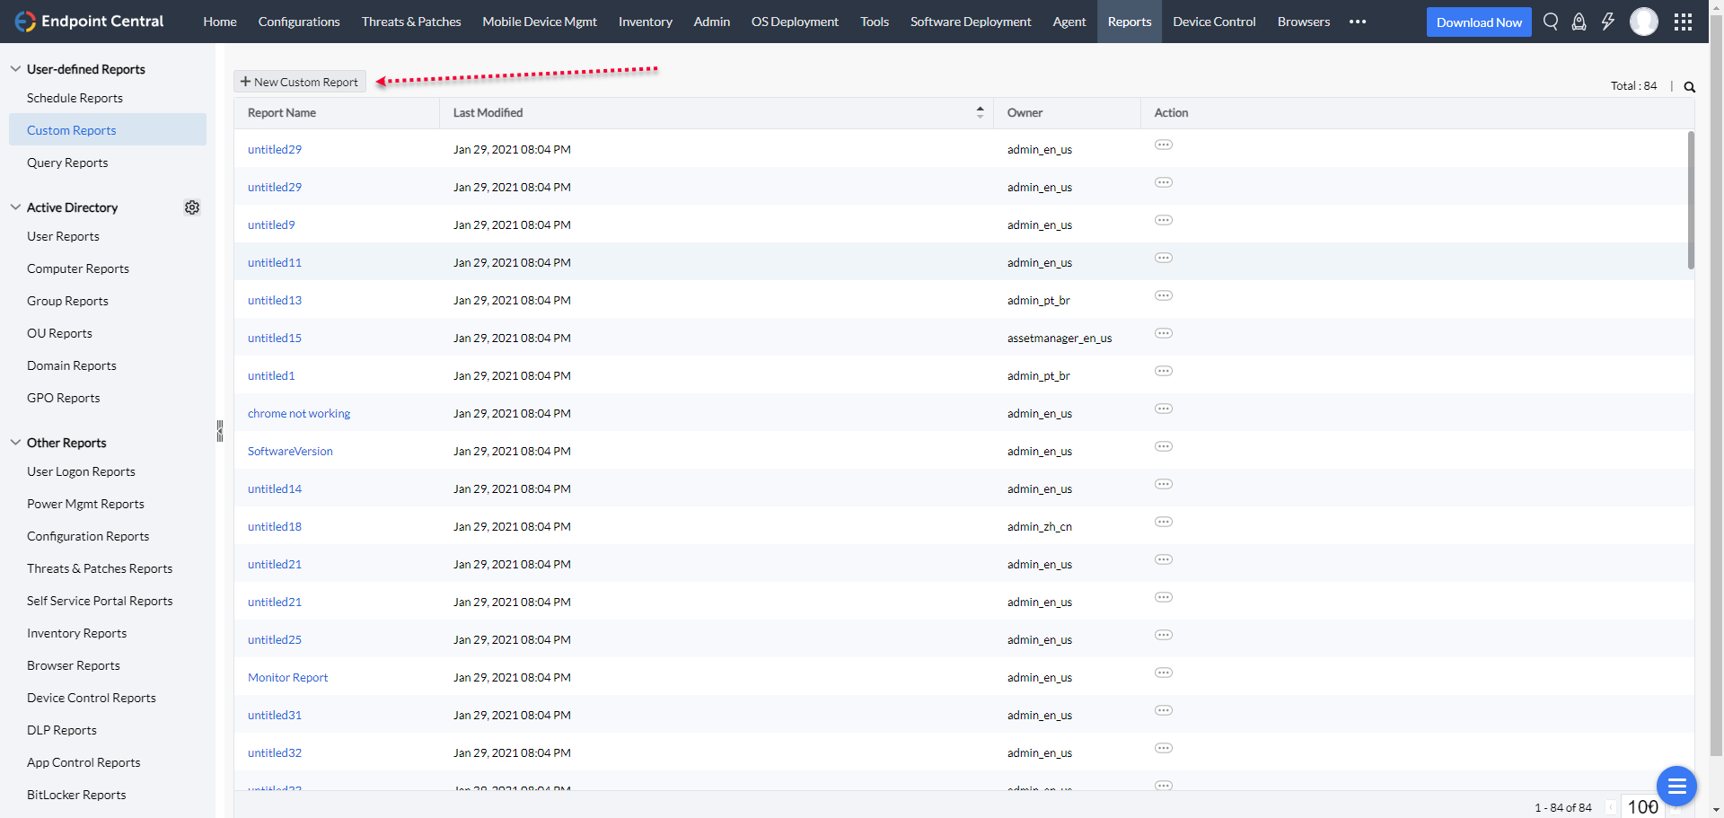Collapse the Other Reports section

(x=15, y=443)
